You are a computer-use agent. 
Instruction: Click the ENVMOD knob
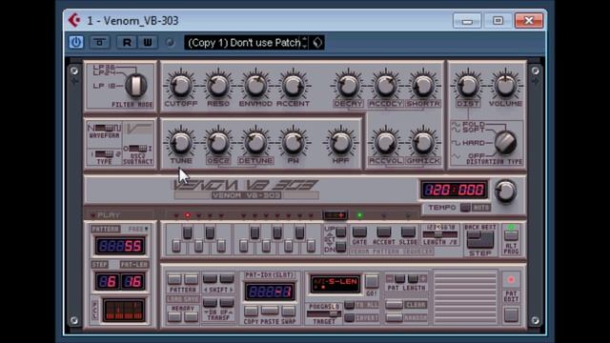pos(255,86)
